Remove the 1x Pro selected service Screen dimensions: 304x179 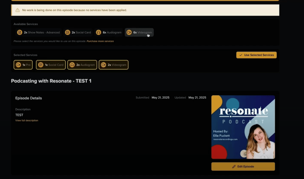point(23,65)
